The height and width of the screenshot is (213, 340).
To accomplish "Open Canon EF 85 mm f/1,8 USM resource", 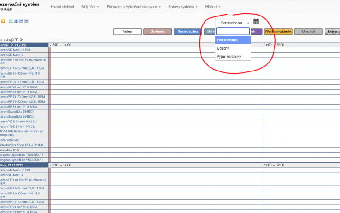I will (21, 107).
